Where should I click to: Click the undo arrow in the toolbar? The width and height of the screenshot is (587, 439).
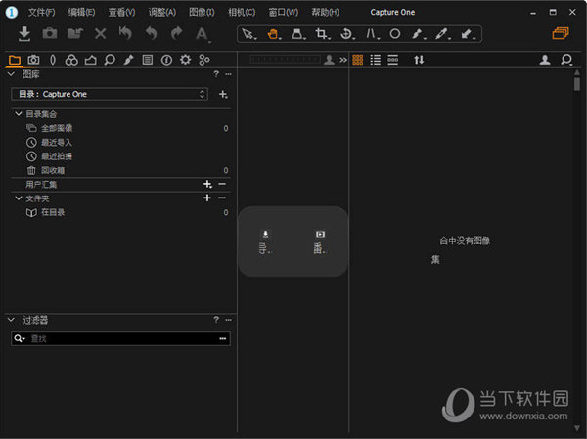pyautogui.click(x=151, y=34)
